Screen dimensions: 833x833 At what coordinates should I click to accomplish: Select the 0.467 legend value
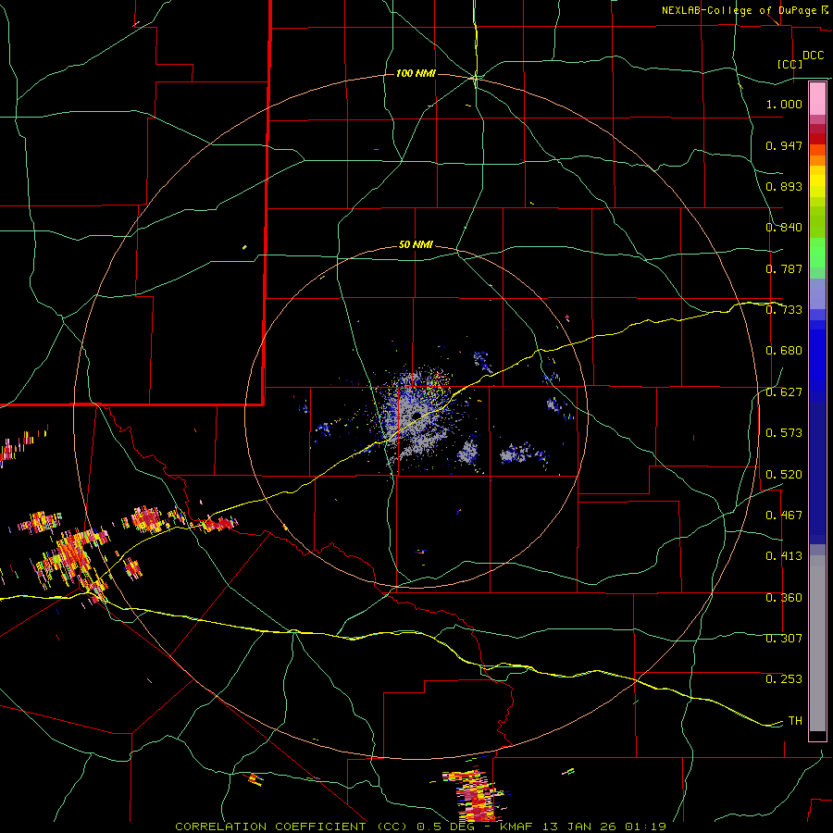[784, 516]
